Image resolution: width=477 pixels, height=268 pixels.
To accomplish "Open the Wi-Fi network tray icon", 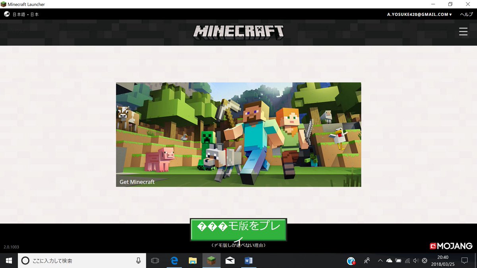I will tap(407, 261).
